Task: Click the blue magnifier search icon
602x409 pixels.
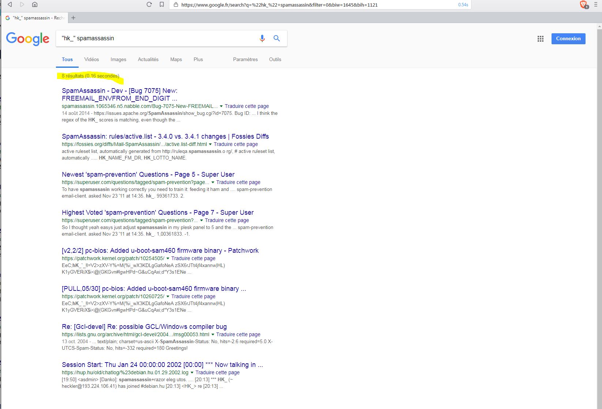Action: pos(276,38)
